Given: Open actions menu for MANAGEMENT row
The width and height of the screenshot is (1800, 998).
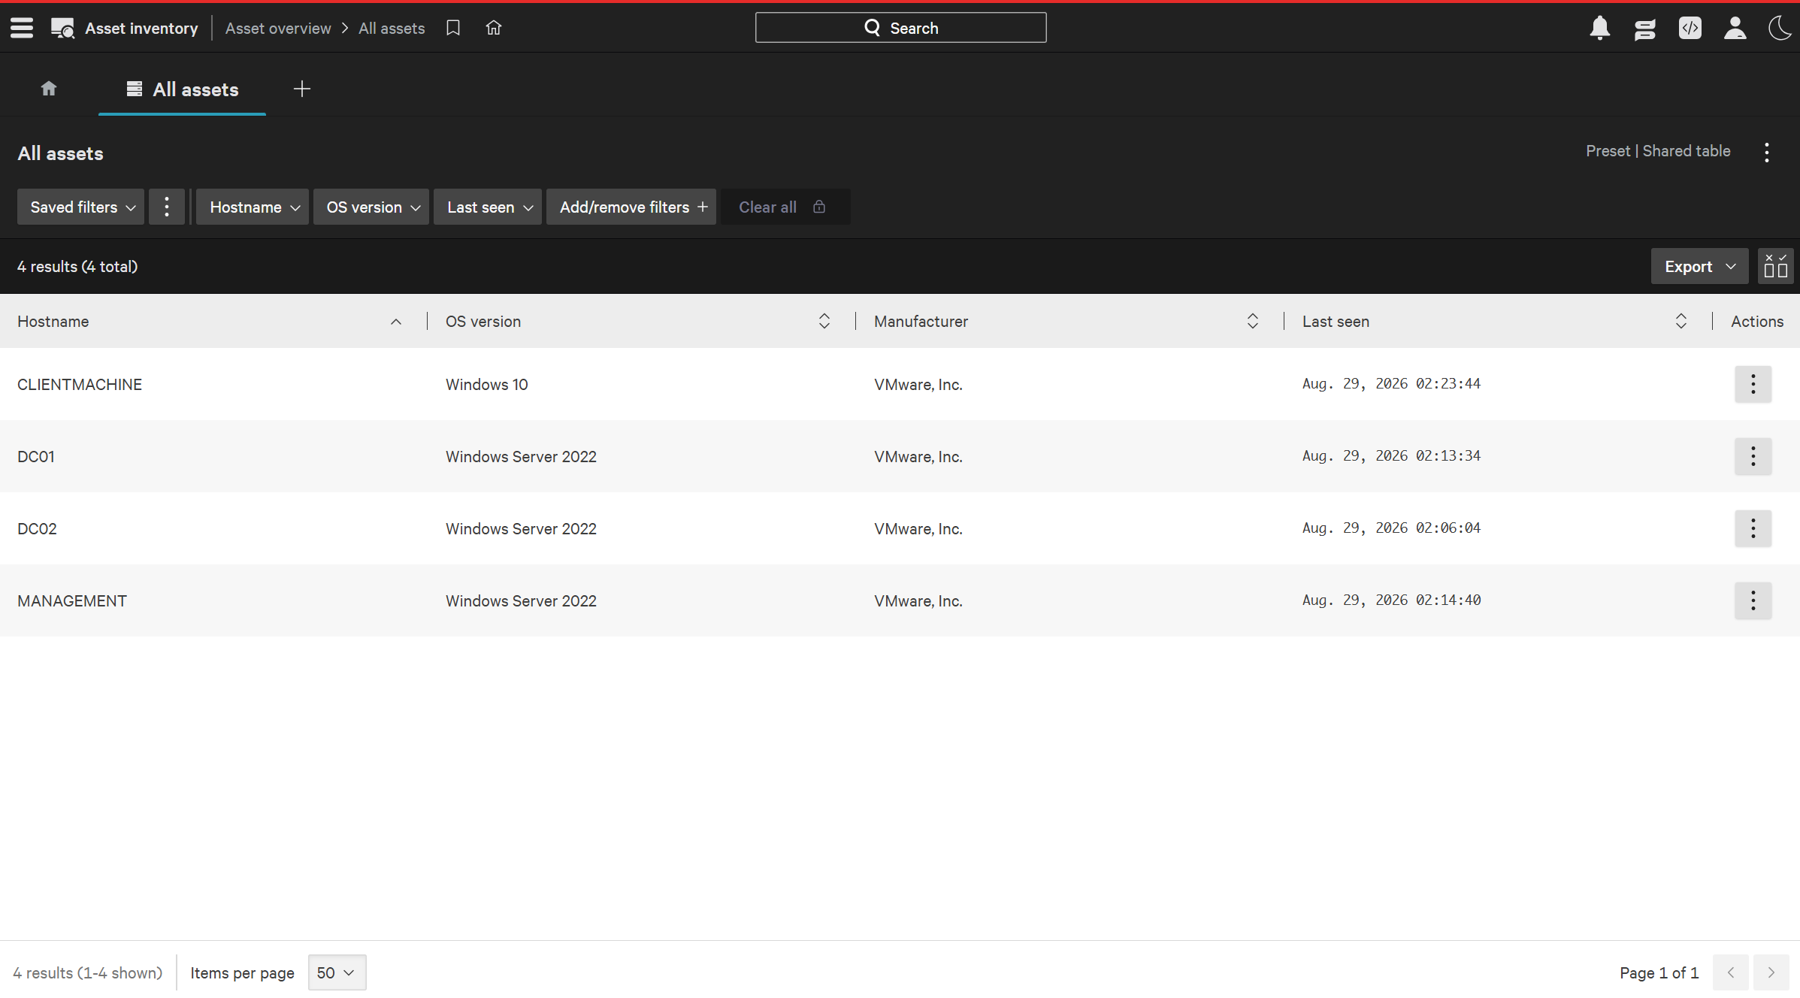Looking at the screenshot, I should point(1753,600).
